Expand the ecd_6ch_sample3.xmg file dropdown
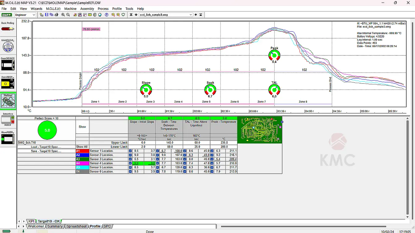Viewport: 415px width, 233px height. (190, 15)
